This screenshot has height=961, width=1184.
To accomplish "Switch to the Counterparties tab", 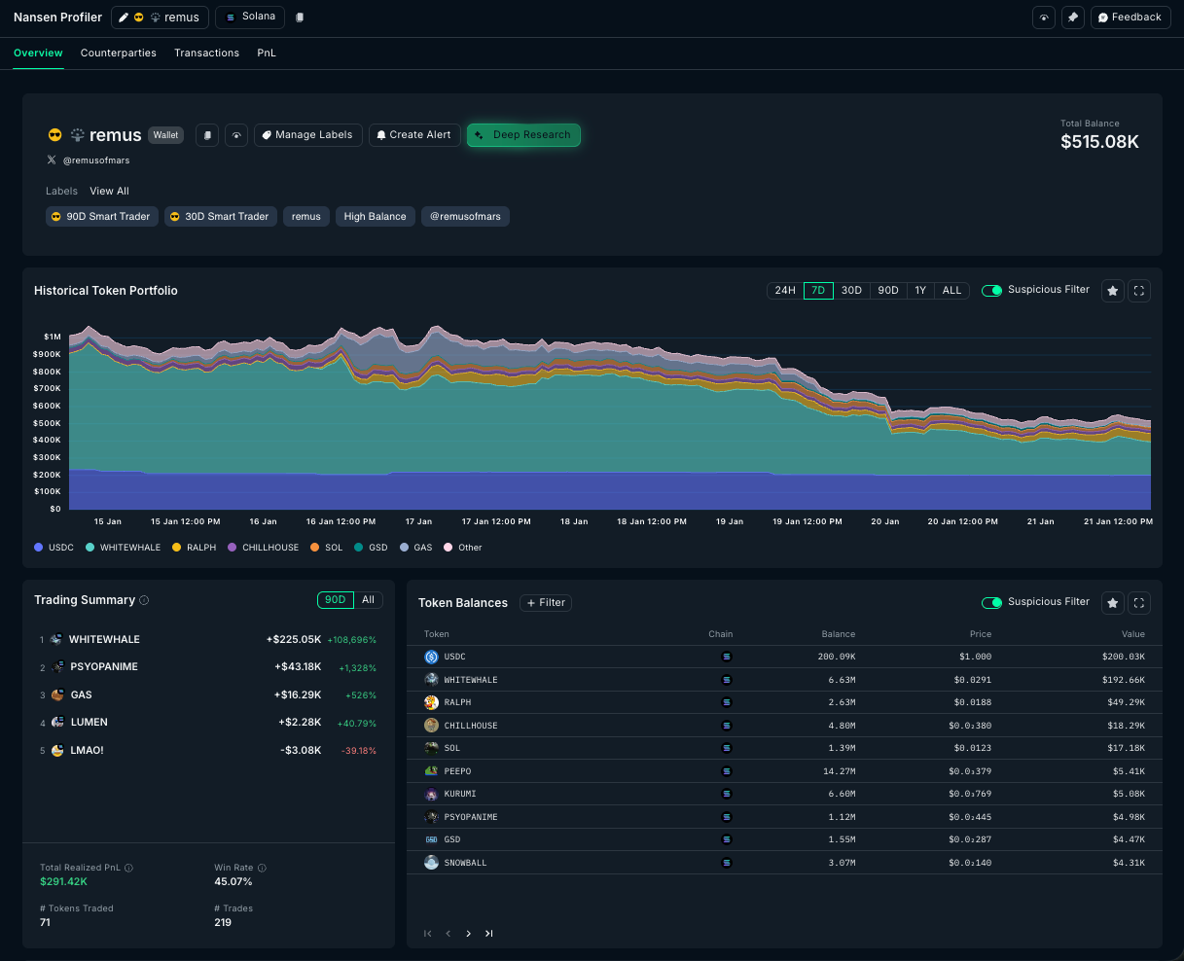I will pyautogui.click(x=119, y=53).
